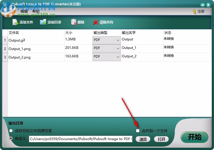Click the Clear All (清除所有) red X icon

click(x=96, y=22)
